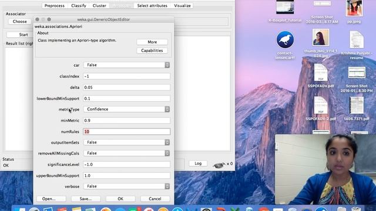Switch to the Classify tab
This screenshot has height=211, width=376.
coord(79,5)
